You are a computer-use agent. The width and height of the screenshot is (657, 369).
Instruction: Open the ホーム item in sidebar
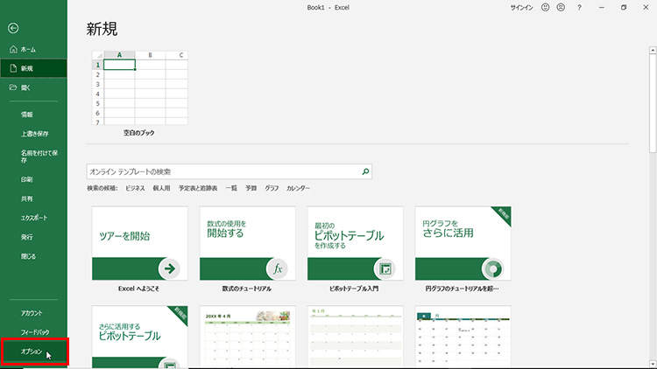[28, 50]
